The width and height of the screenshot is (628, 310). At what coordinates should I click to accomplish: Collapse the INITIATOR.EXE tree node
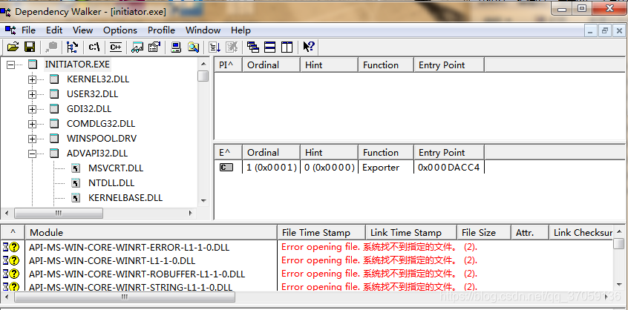11,65
